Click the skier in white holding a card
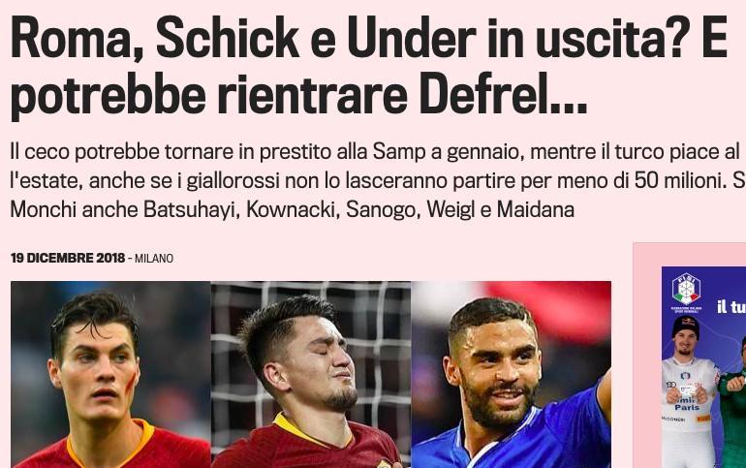Image resolution: width=746 pixels, height=468 pixels. click(689, 392)
